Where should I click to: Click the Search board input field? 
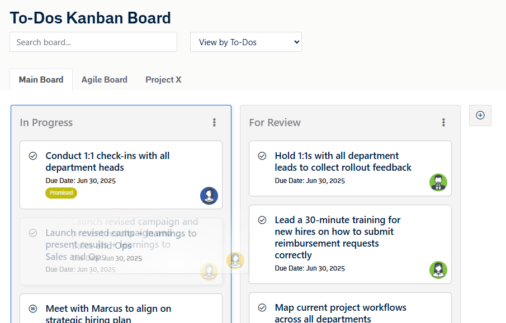click(93, 42)
